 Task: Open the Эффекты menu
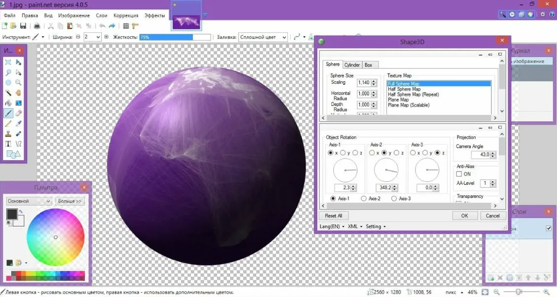click(155, 15)
